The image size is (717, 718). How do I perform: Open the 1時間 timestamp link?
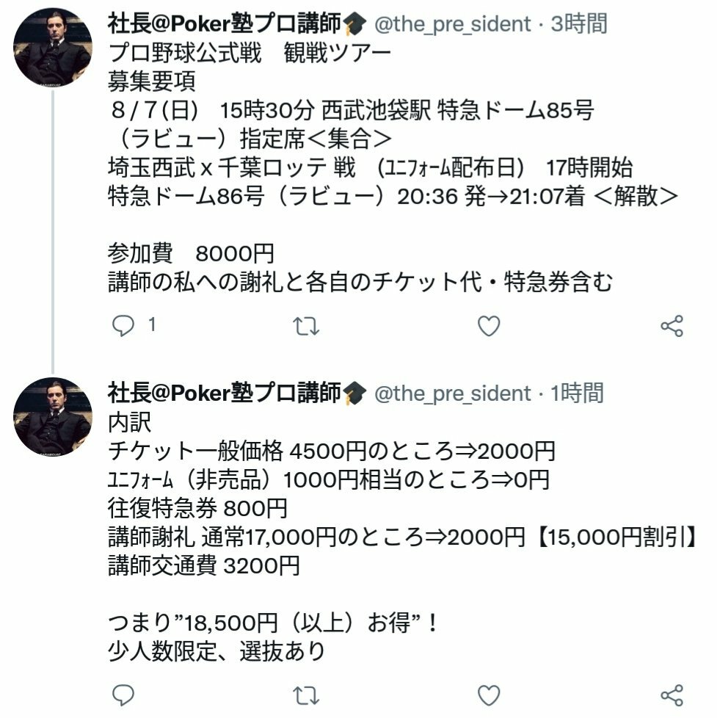577,393
